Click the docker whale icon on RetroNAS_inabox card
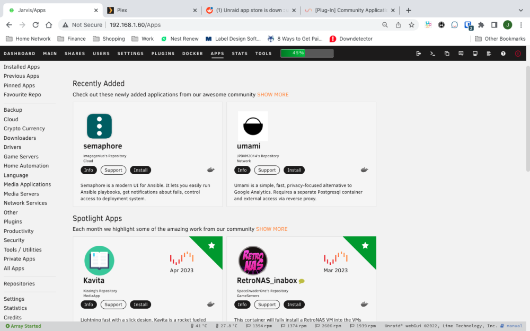This screenshot has height=331, width=530. (364, 304)
